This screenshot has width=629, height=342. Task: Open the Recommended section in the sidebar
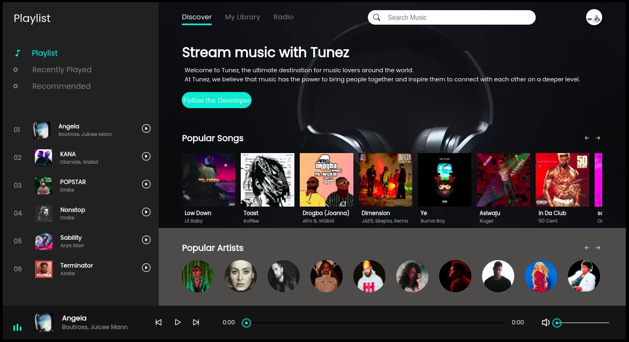61,86
